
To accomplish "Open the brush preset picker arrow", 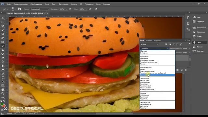I will click(16, 9).
